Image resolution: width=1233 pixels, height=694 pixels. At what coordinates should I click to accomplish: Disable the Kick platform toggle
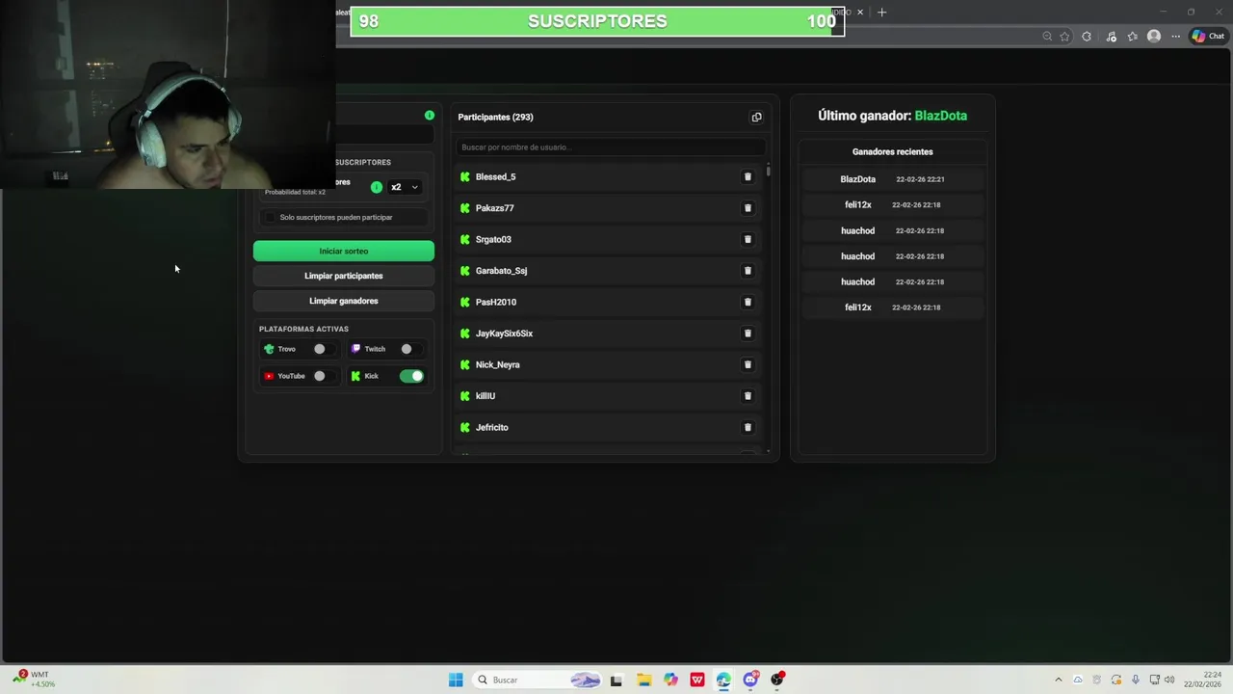click(x=411, y=376)
